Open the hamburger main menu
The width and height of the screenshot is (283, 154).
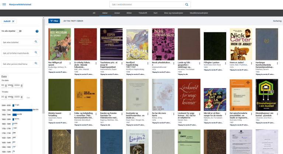(x=4, y=4)
